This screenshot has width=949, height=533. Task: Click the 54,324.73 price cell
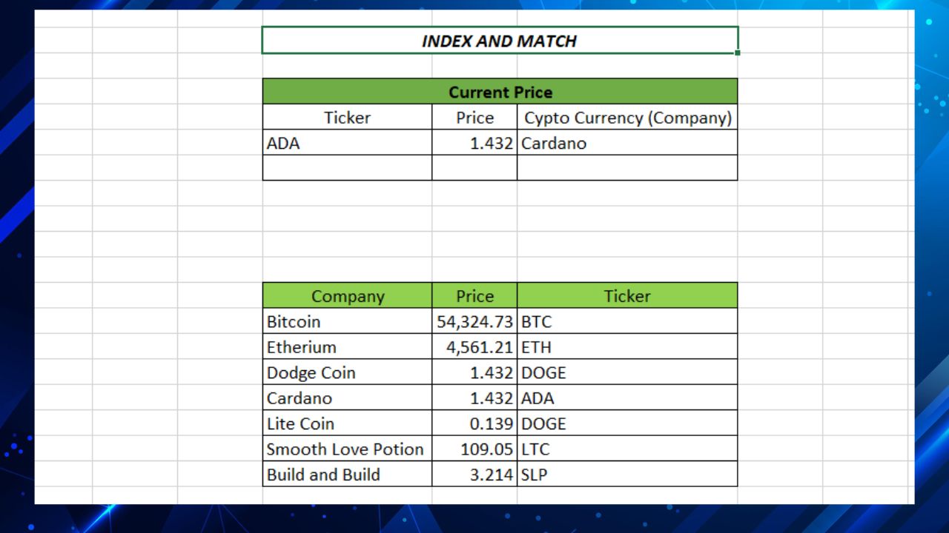(474, 321)
